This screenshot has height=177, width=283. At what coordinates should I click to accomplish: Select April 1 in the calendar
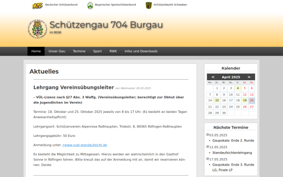[x=217, y=88]
